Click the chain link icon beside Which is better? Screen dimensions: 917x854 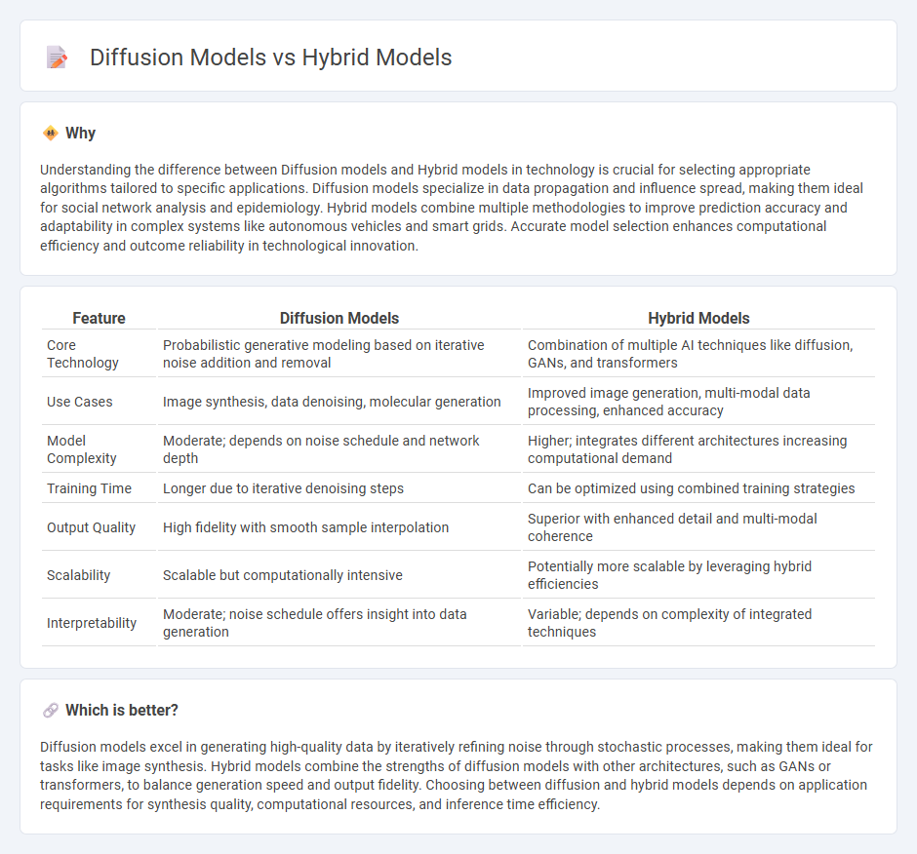[51, 711]
